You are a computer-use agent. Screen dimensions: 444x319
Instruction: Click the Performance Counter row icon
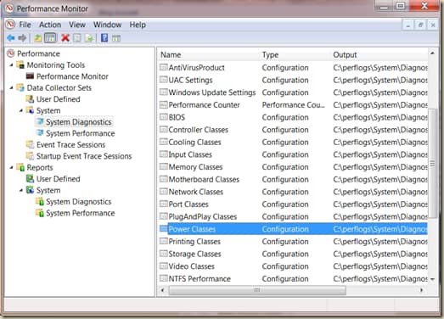(x=163, y=104)
